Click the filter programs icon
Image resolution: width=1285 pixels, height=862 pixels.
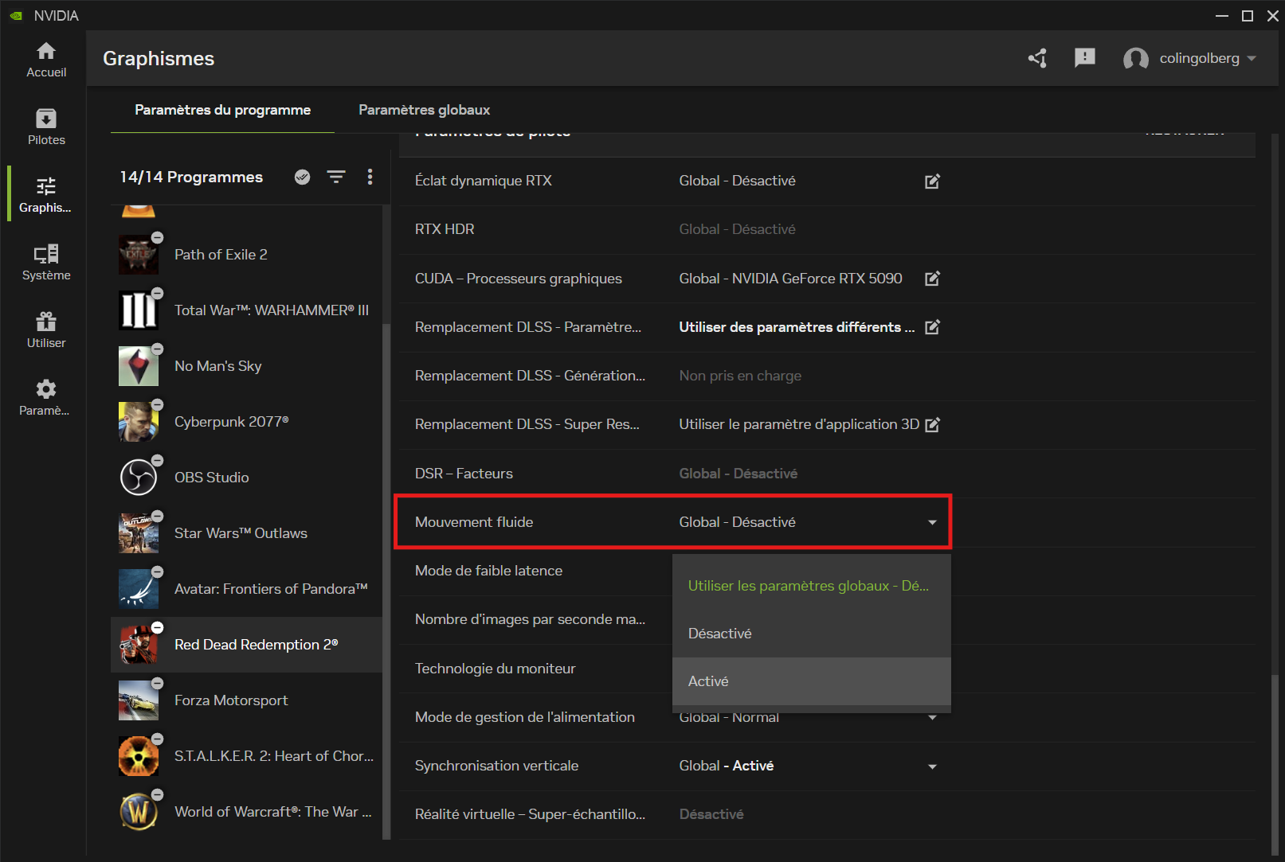coord(336,177)
